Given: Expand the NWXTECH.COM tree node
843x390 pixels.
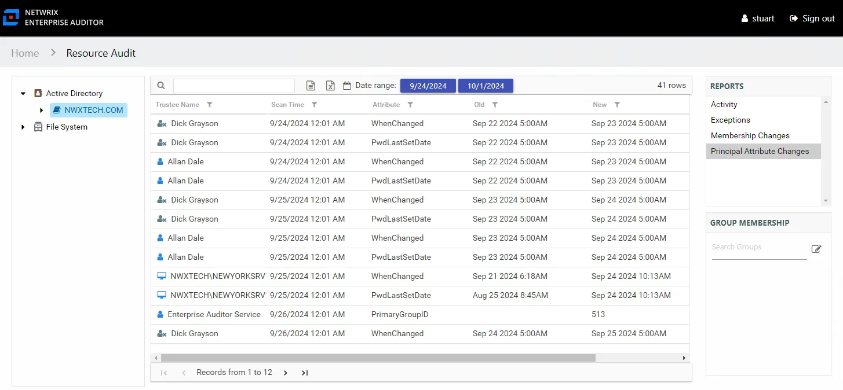Looking at the screenshot, I should pos(41,110).
